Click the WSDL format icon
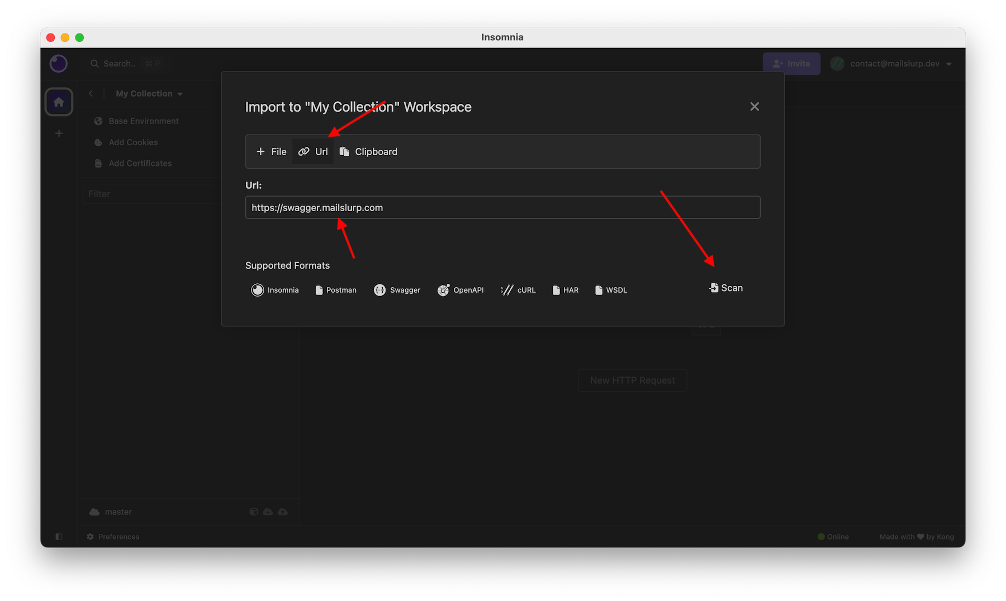The height and width of the screenshot is (601, 1006). point(599,290)
